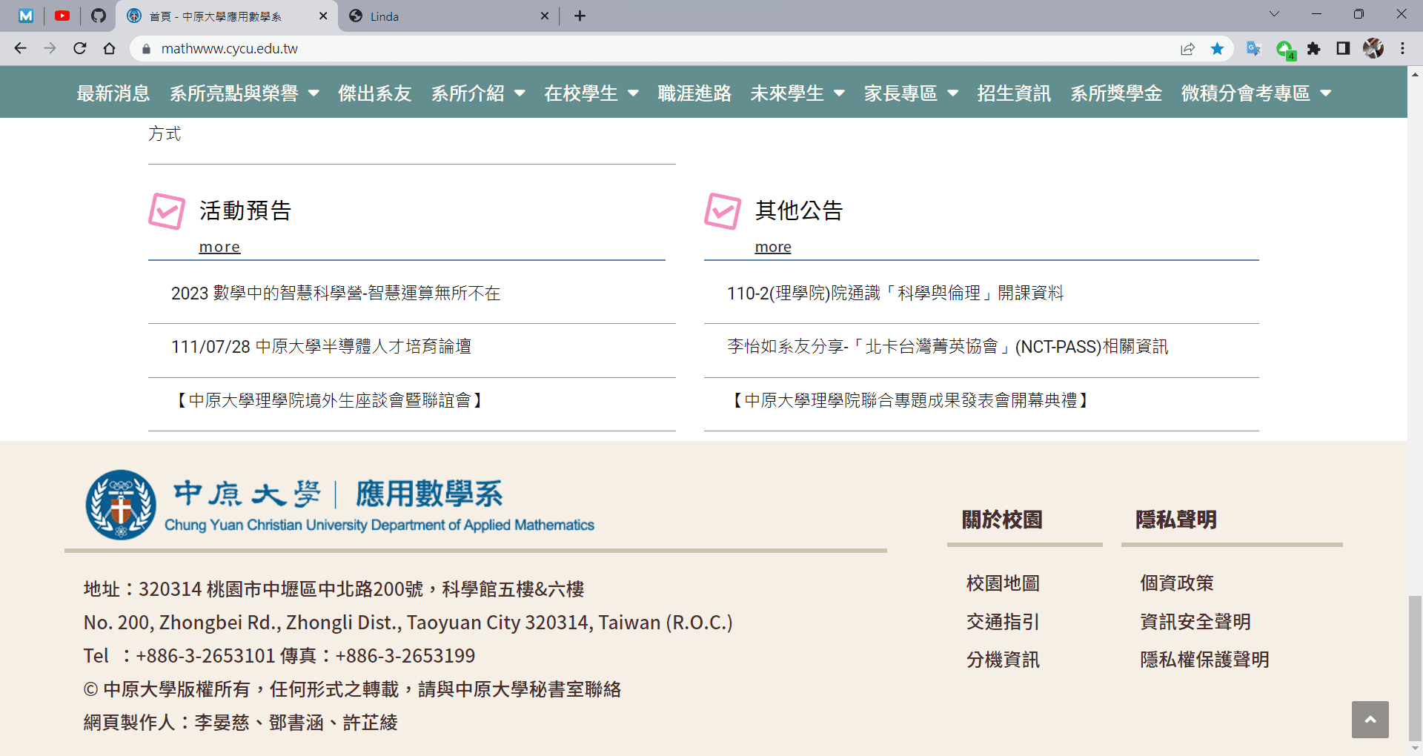The image size is (1423, 756).
Task: Open the YouTube pinned tab
Action: (x=62, y=16)
